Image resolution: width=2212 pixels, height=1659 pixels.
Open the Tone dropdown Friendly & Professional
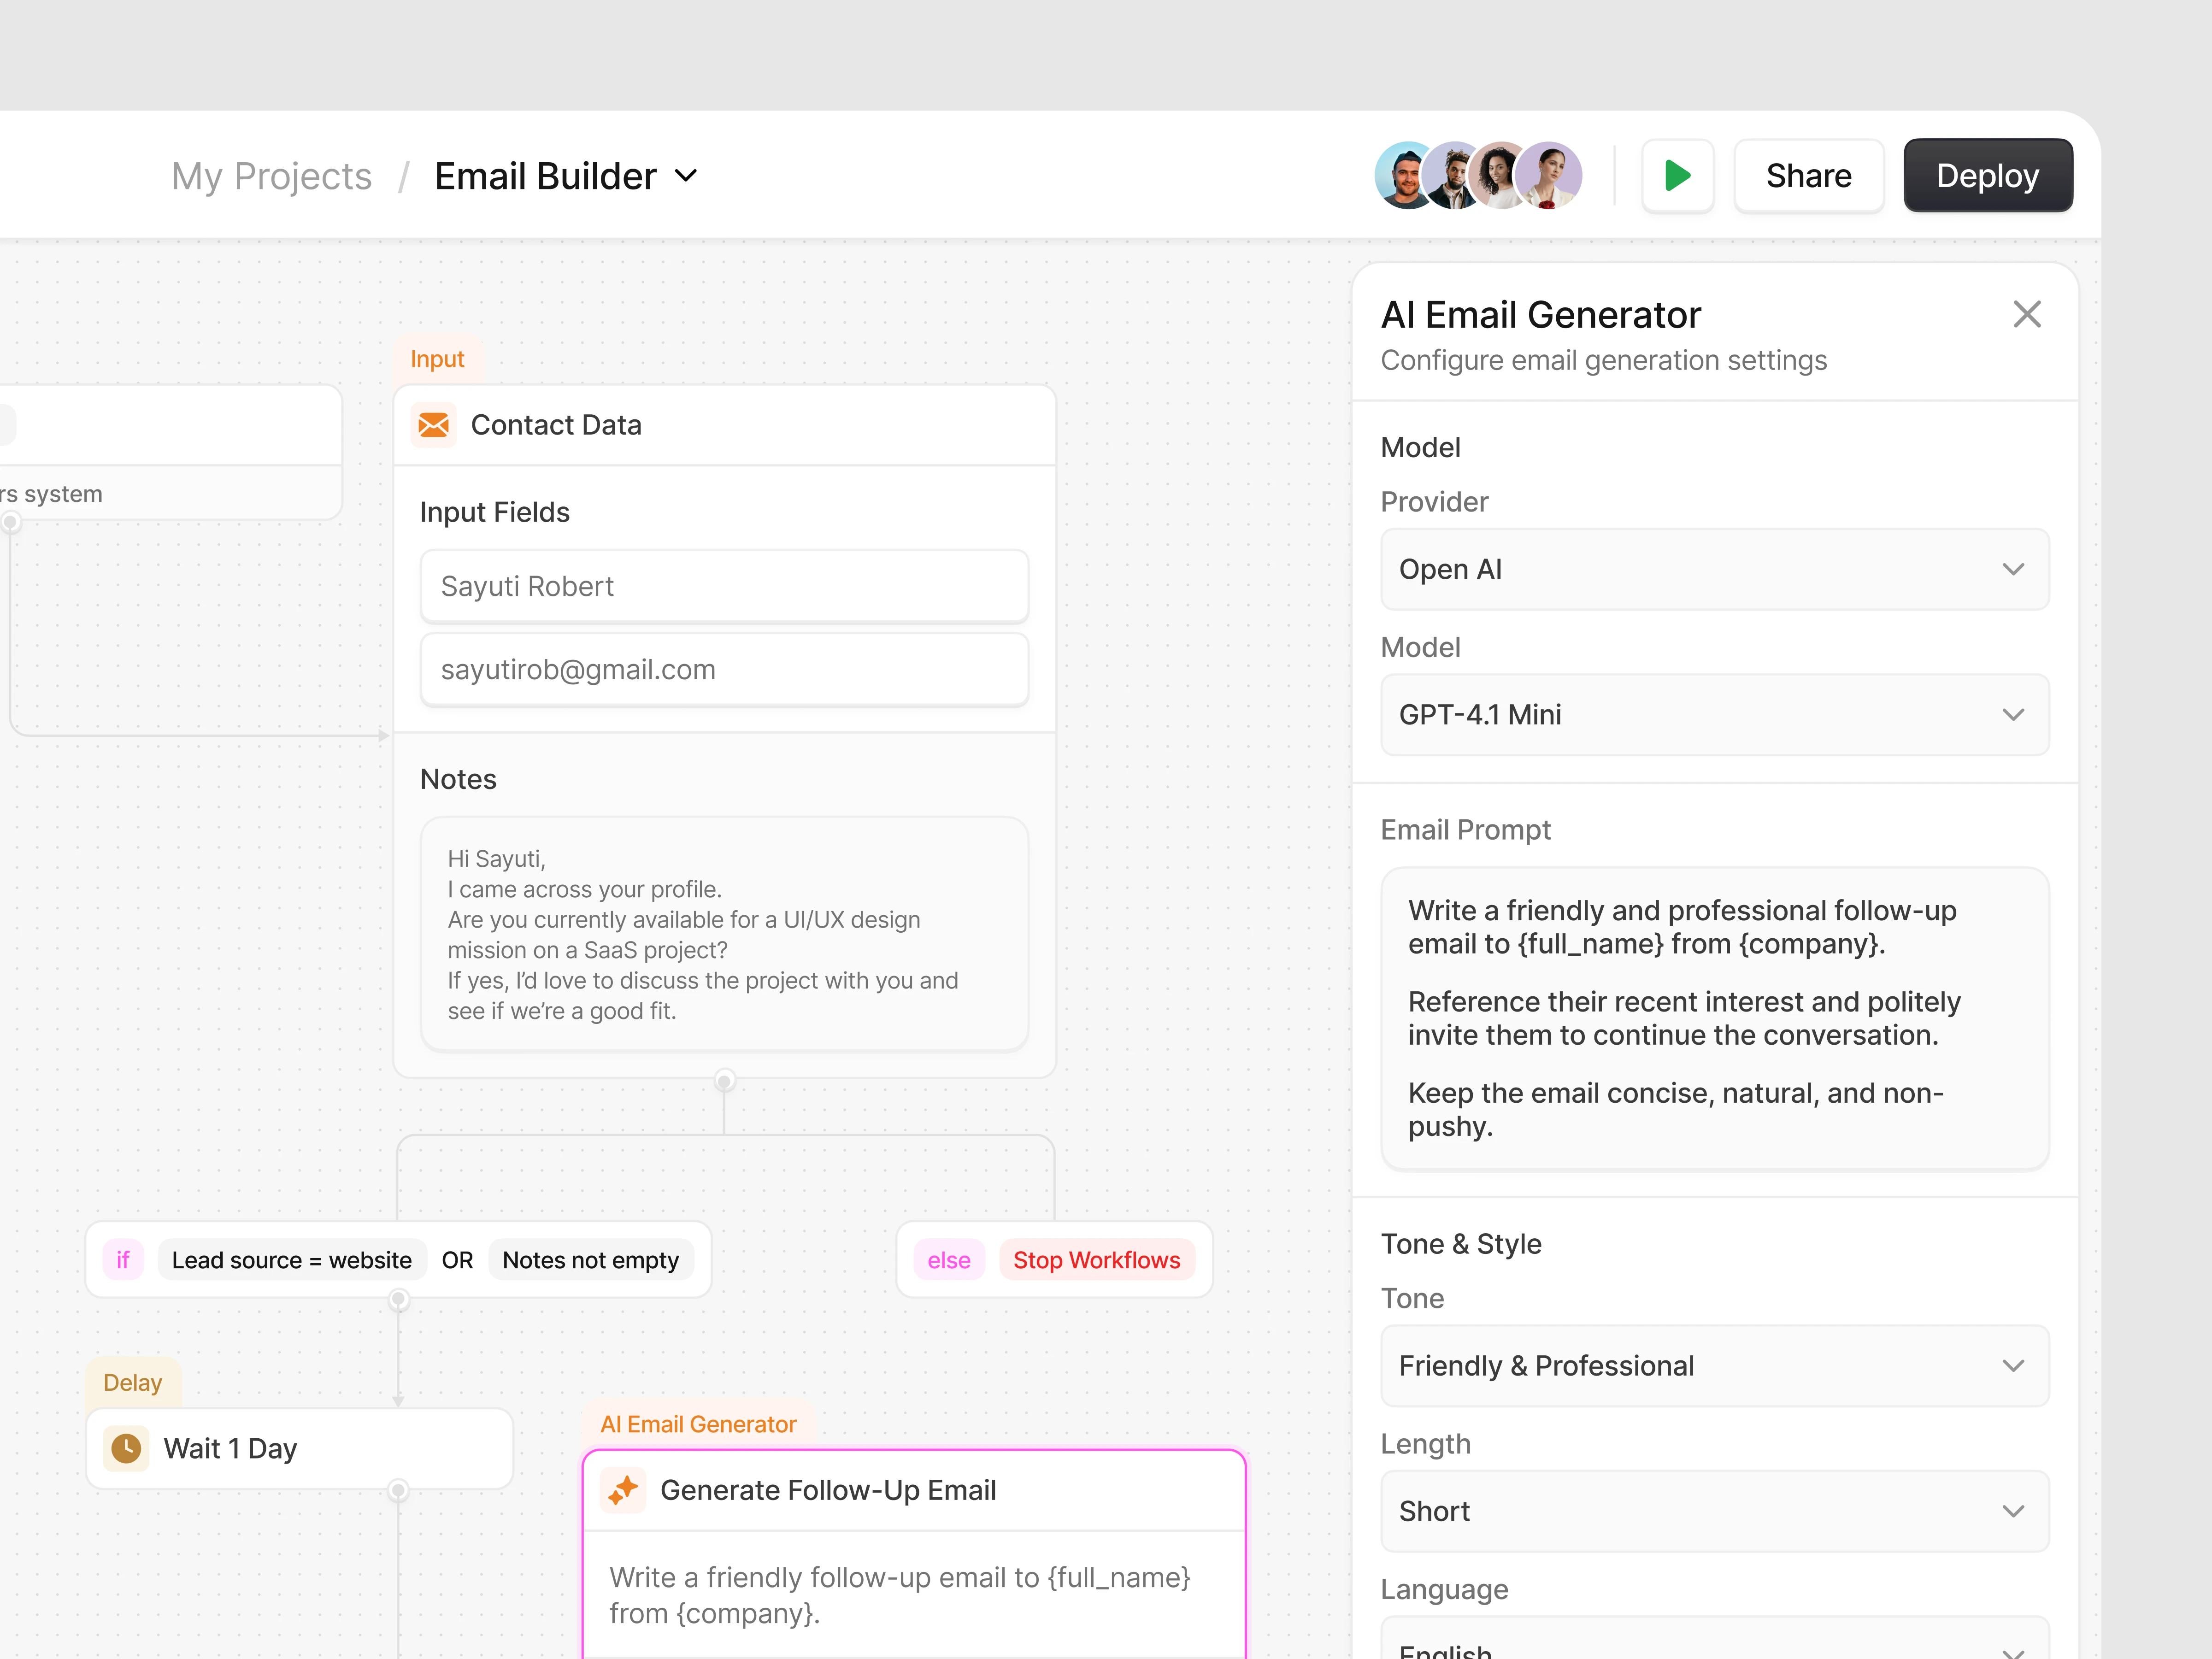coord(1714,1365)
